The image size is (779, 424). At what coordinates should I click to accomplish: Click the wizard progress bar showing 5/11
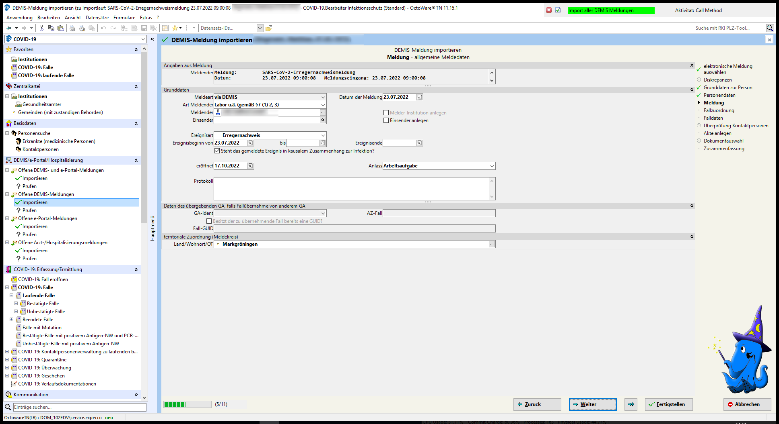coord(187,404)
